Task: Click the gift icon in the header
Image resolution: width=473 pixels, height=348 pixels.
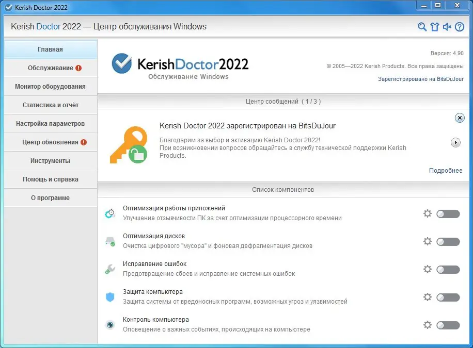Action: 435,26
